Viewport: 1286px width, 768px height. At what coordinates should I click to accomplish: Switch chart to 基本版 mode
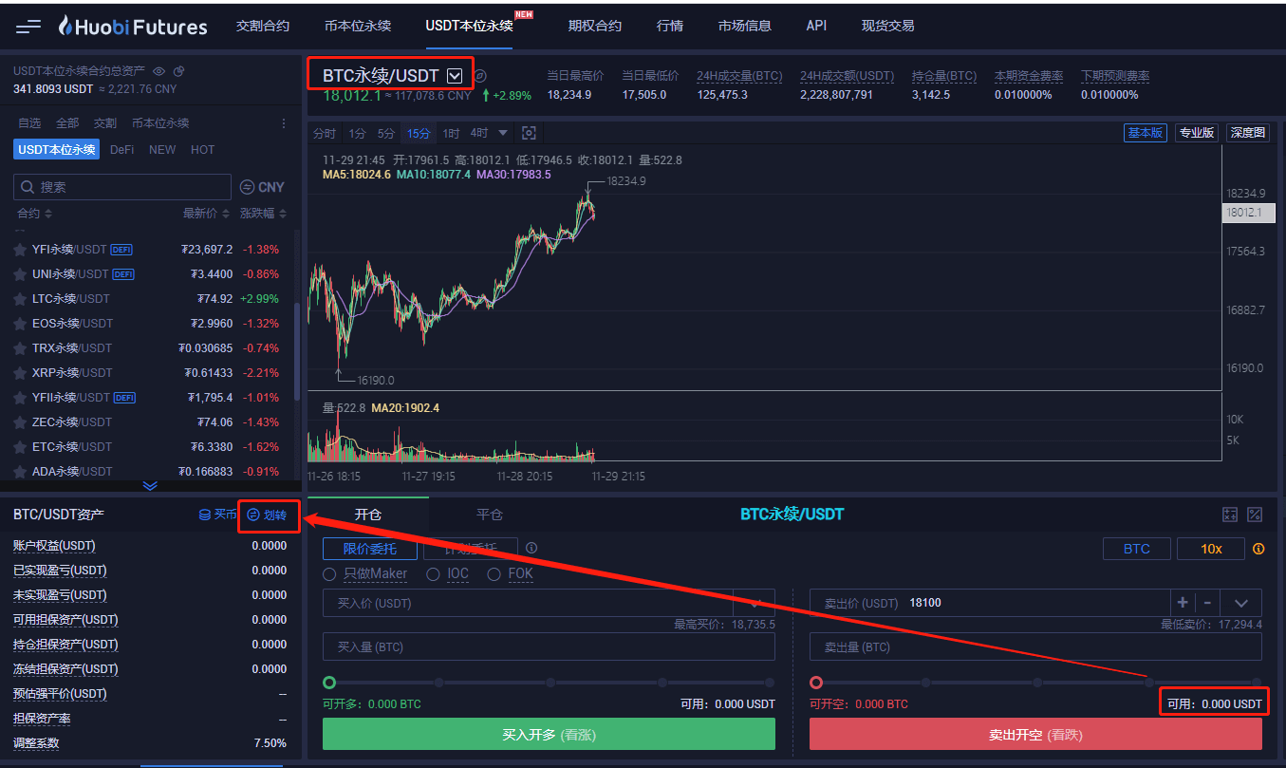[x=1145, y=133]
